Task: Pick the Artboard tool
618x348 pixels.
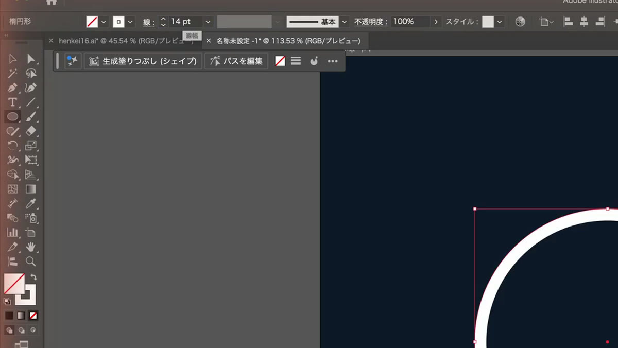Action: coord(31,232)
